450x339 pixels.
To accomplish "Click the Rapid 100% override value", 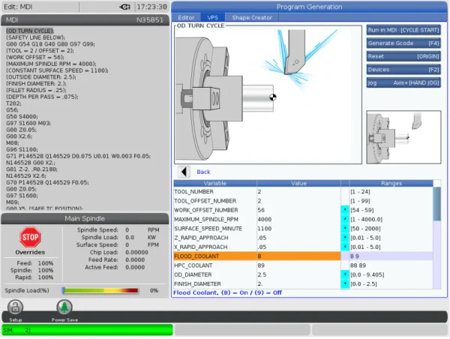I will click(45, 277).
